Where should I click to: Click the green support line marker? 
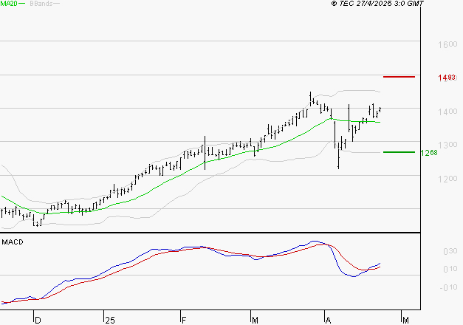pos(399,152)
